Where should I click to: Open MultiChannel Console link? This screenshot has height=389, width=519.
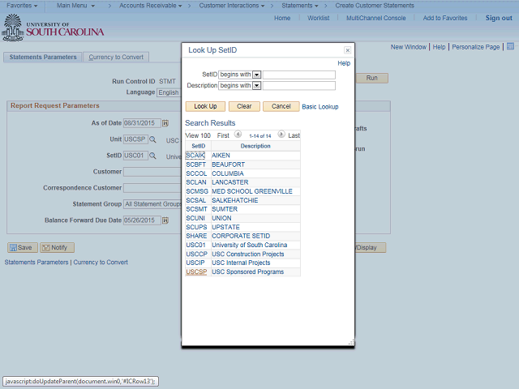click(375, 18)
